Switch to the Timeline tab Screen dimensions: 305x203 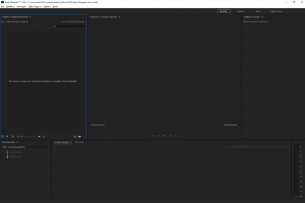click(61, 142)
